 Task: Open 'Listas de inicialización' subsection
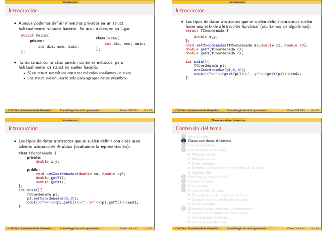(x=209, y=222)
